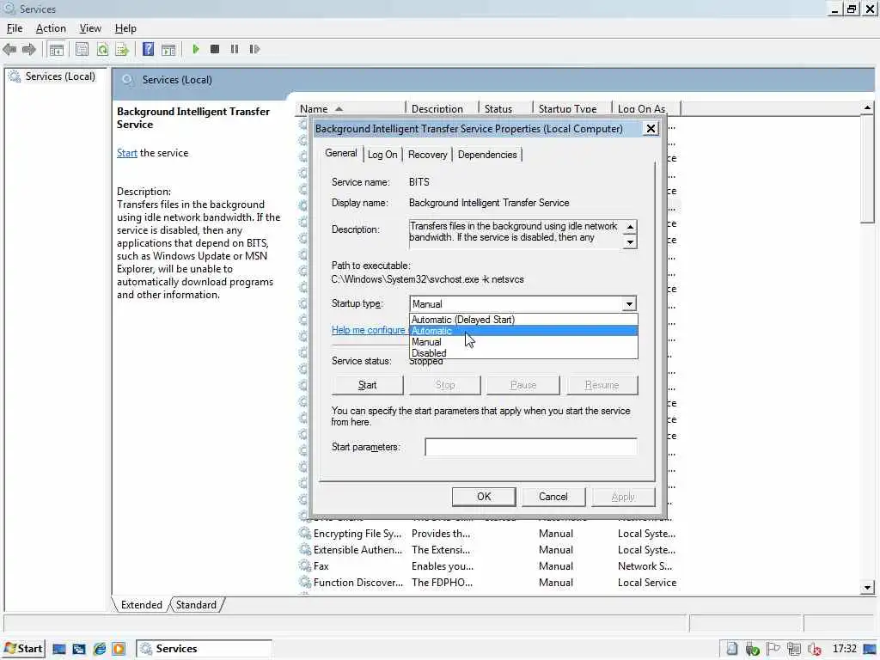Viewport: 880px width, 660px height.
Task: Toggle the Show/Hide Console Tree icon
Action: coord(56,49)
